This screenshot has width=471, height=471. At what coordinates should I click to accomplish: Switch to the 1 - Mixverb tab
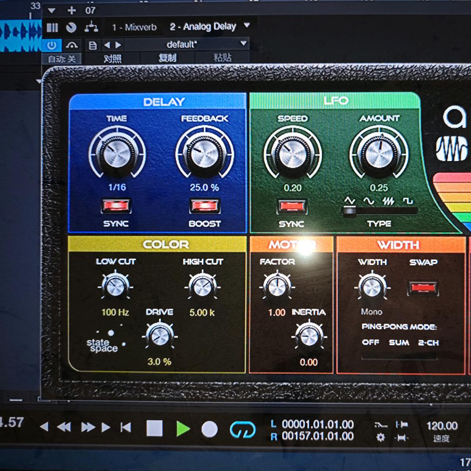pyautogui.click(x=134, y=27)
